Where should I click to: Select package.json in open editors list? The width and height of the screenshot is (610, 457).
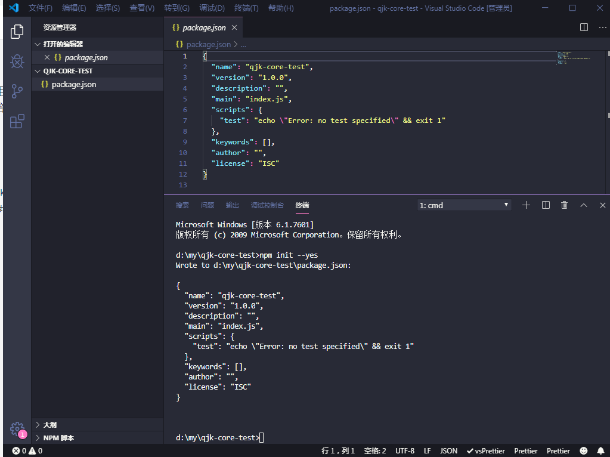[x=97, y=57]
